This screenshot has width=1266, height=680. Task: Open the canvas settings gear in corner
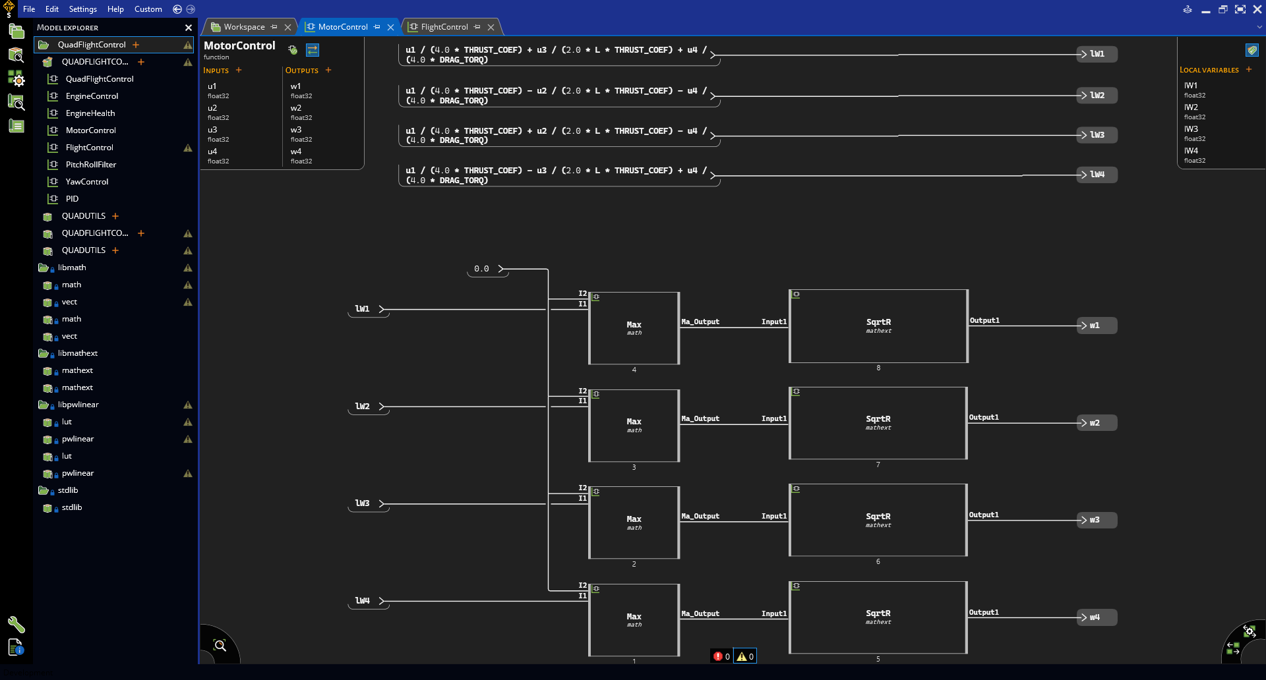(x=1249, y=631)
